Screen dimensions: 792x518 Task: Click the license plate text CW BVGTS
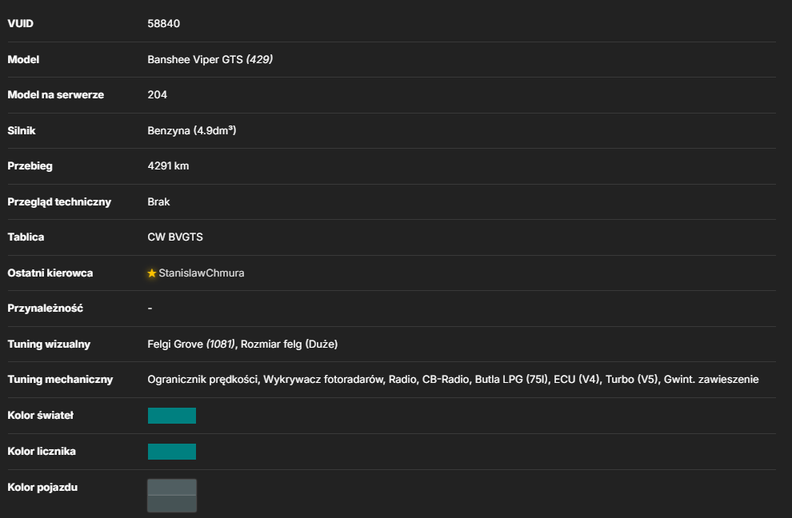pos(175,237)
